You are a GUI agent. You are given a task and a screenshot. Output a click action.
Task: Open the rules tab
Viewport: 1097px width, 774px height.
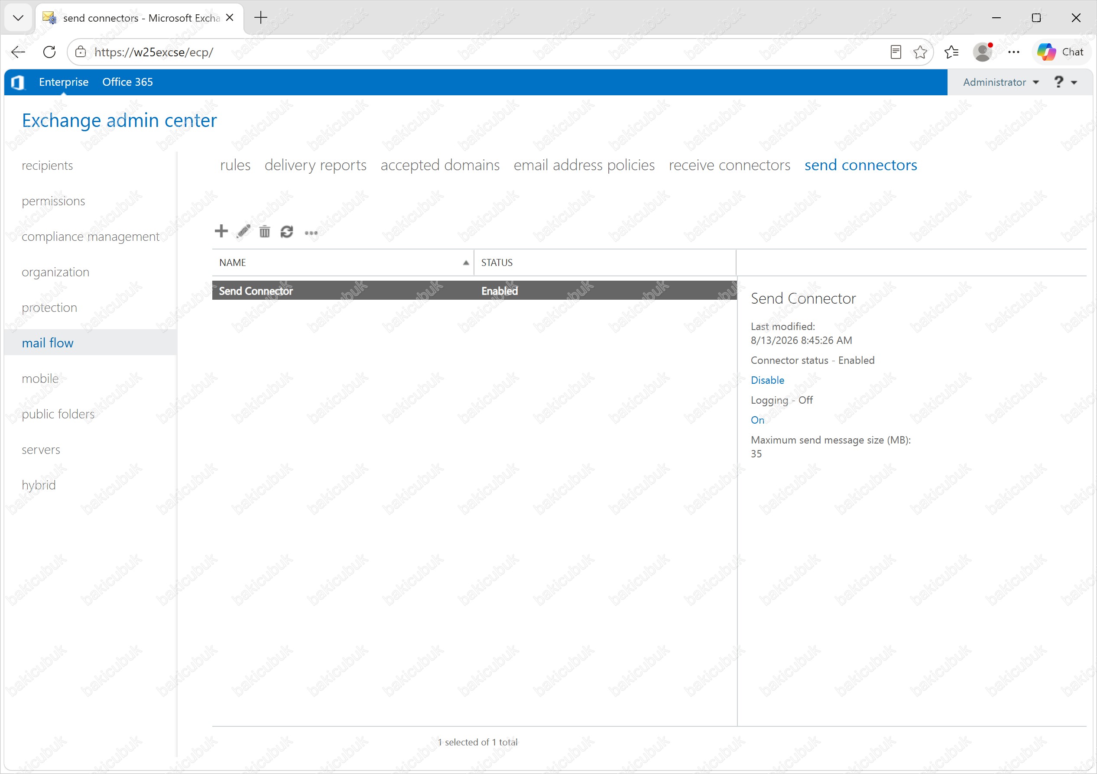pos(235,165)
